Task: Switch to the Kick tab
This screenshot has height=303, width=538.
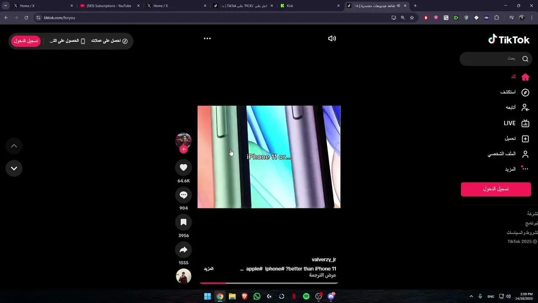Action: click(x=310, y=6)
